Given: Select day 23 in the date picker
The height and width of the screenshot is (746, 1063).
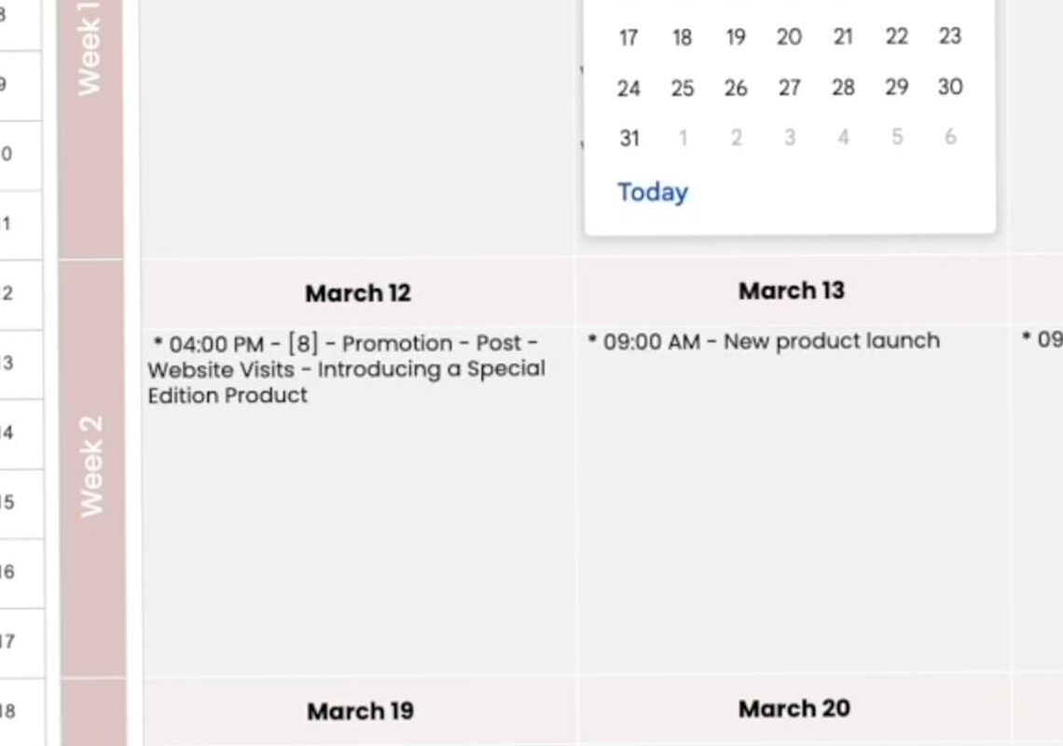Looking at the screenshot, I should coord(950,37).
